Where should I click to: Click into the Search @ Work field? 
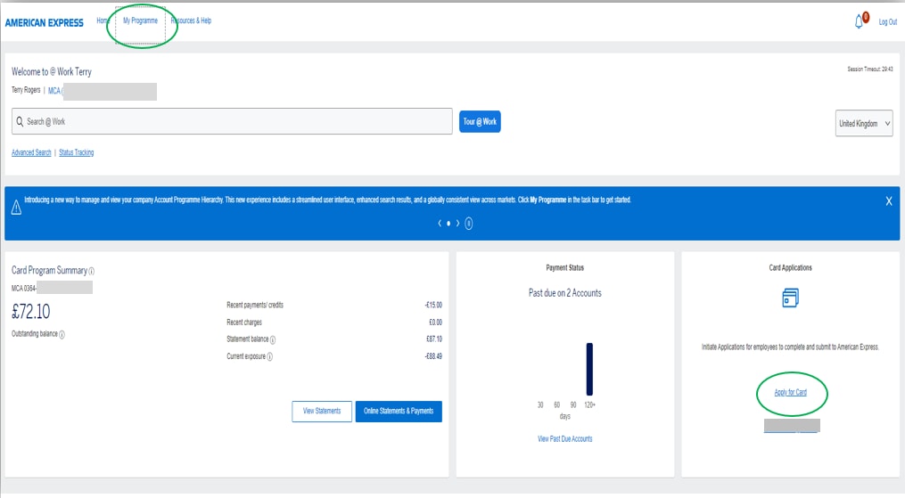pyautogui.click(x=232, y=121)
